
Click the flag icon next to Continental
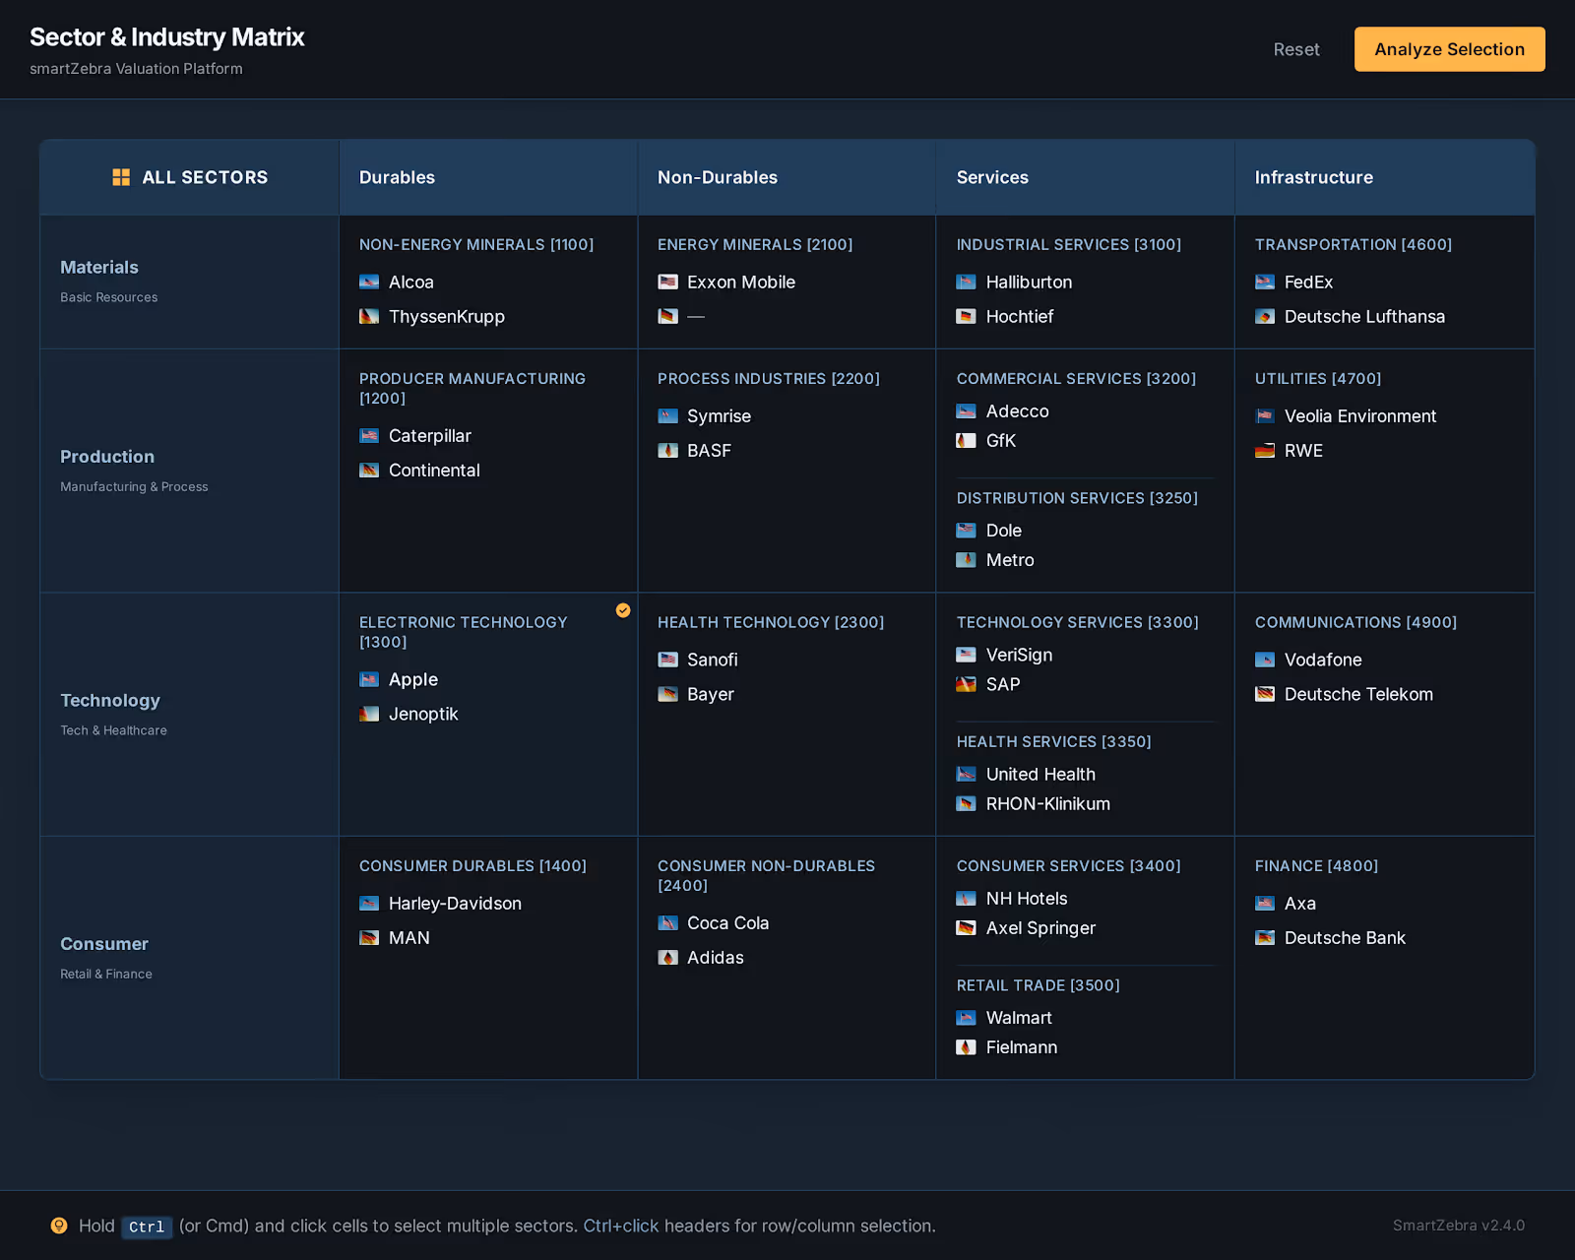[369, 471]
